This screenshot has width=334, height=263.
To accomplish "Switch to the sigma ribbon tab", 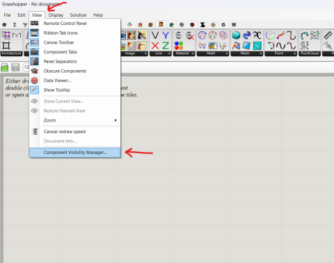I will (x=15, y=24).
